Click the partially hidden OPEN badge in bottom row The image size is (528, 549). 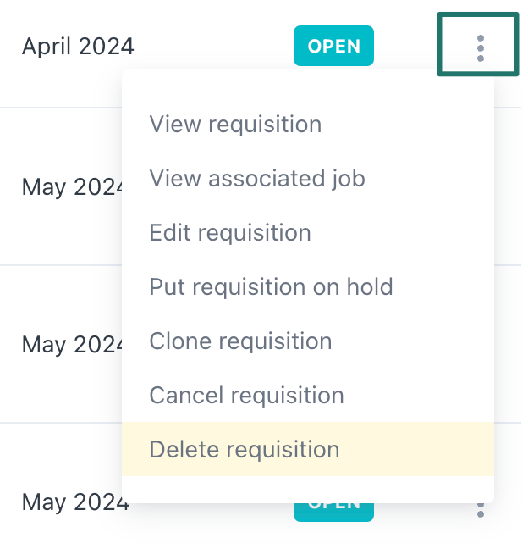(334, 506)
